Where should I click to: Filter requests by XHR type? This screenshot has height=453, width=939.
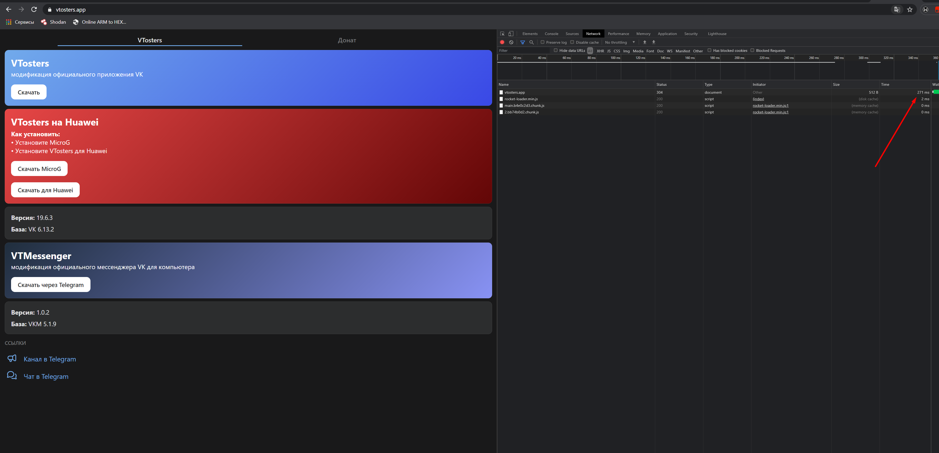pyautogui.click(x=600, y=51)
